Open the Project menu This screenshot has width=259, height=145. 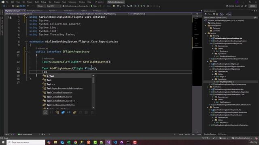30,2
